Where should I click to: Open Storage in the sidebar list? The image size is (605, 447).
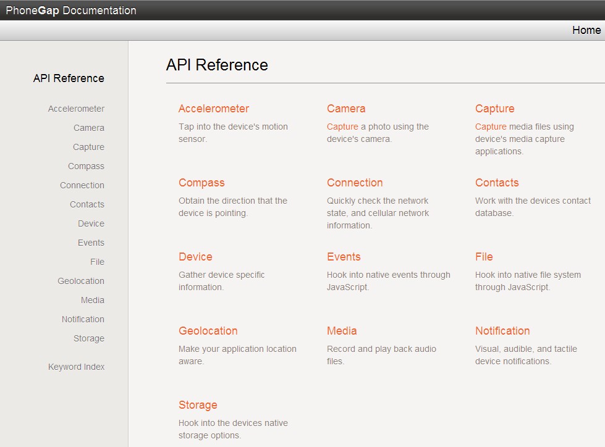[x=89, y=338]
